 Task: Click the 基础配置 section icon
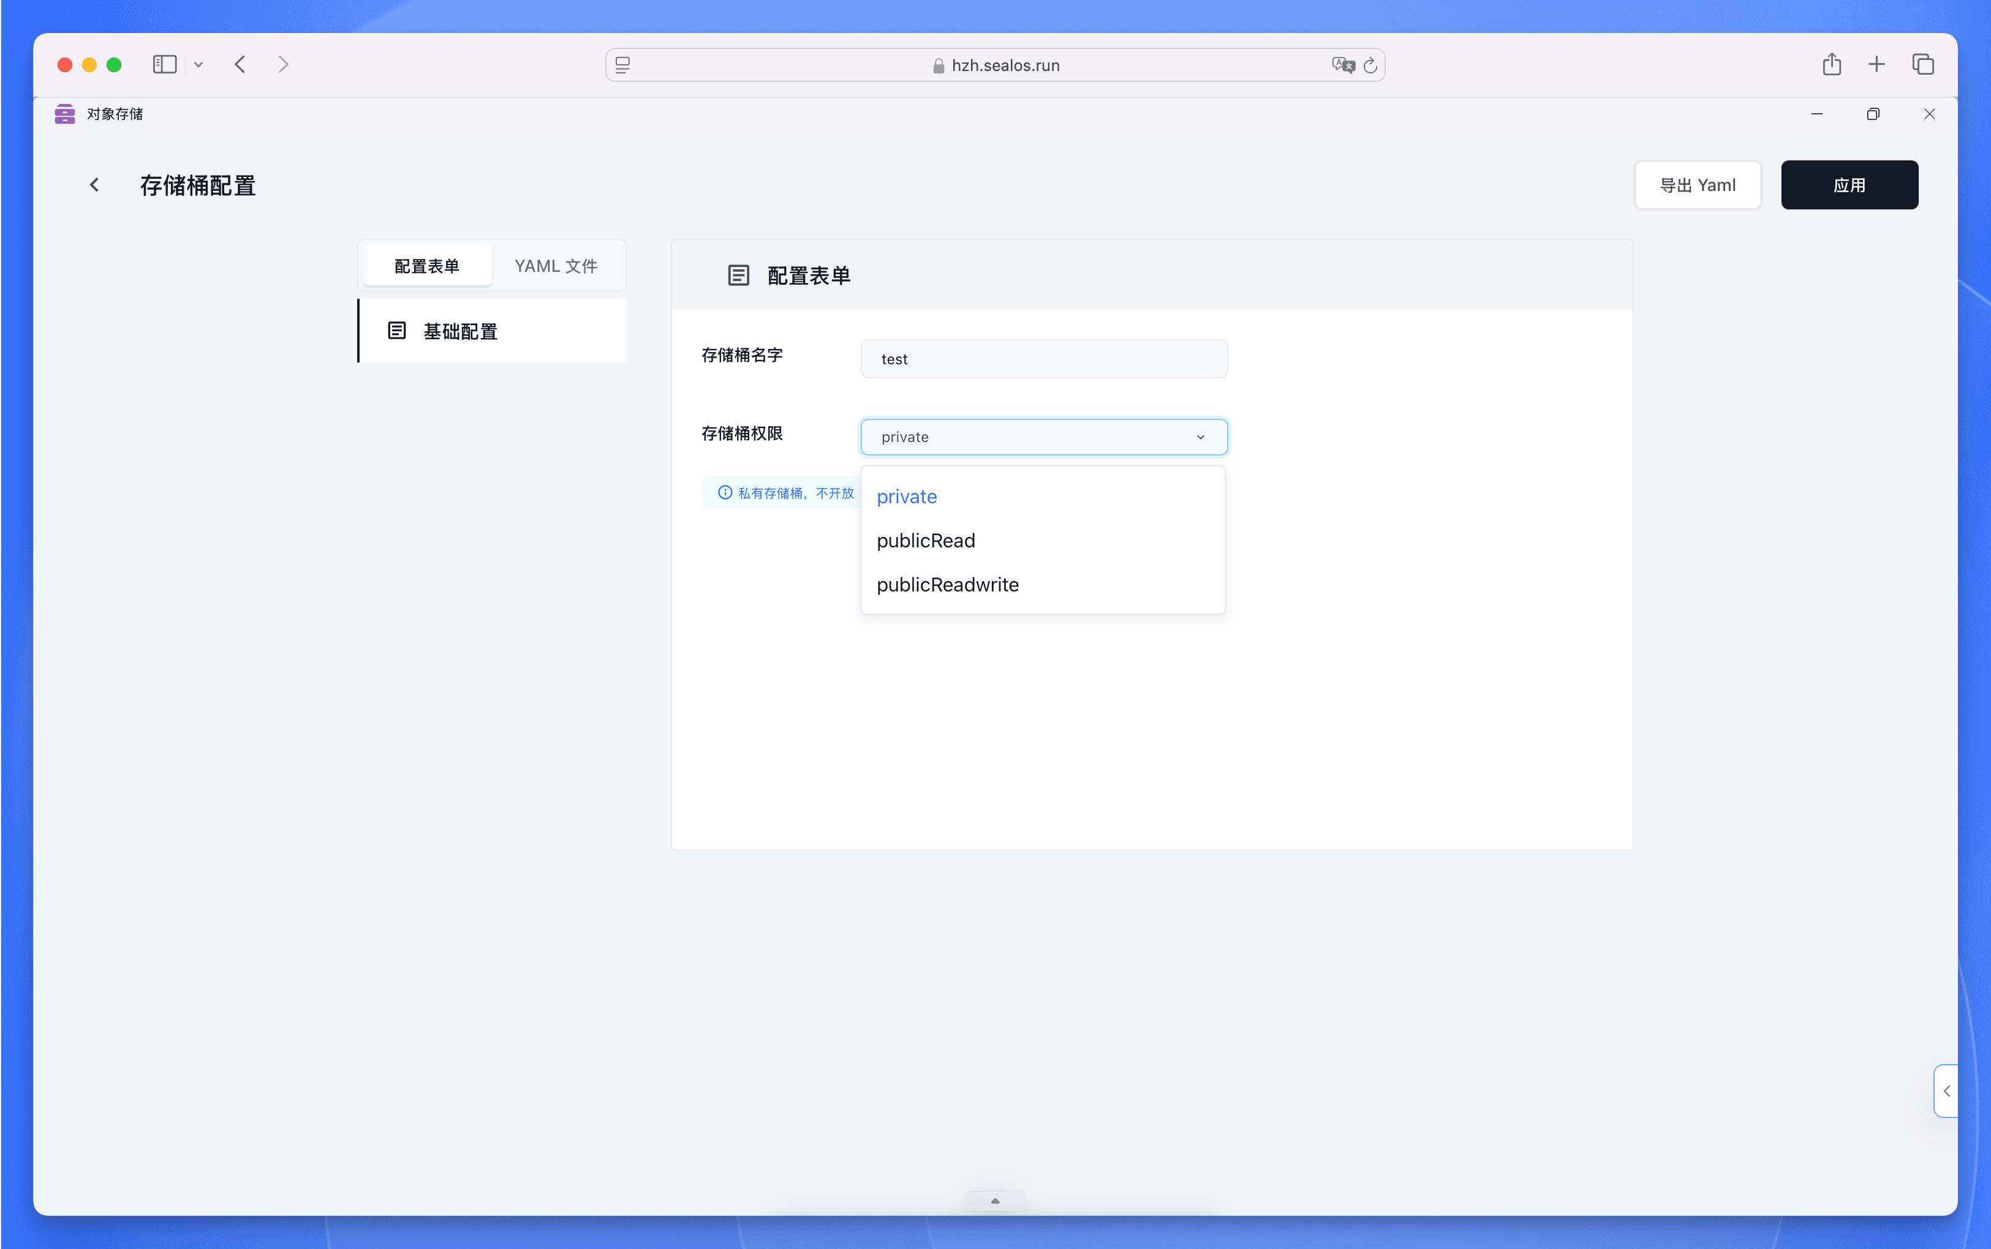[398, 331]
